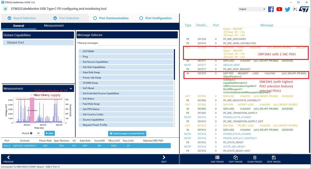Expand the Data Role Swap message

click(126, 72)
